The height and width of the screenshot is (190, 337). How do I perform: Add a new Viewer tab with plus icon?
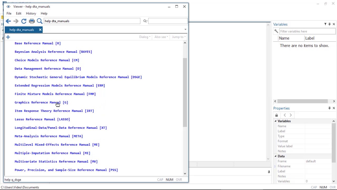point(8,37)
